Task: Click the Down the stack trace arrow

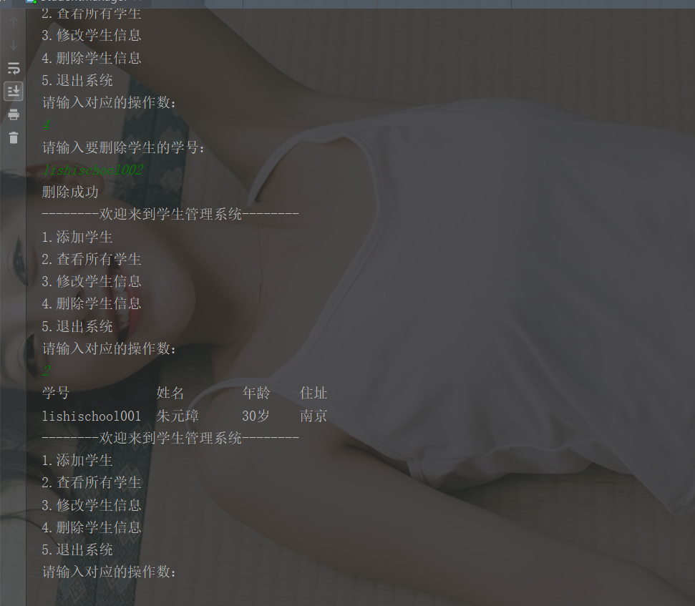Action: pyautogui.click(x=14, y=45)
